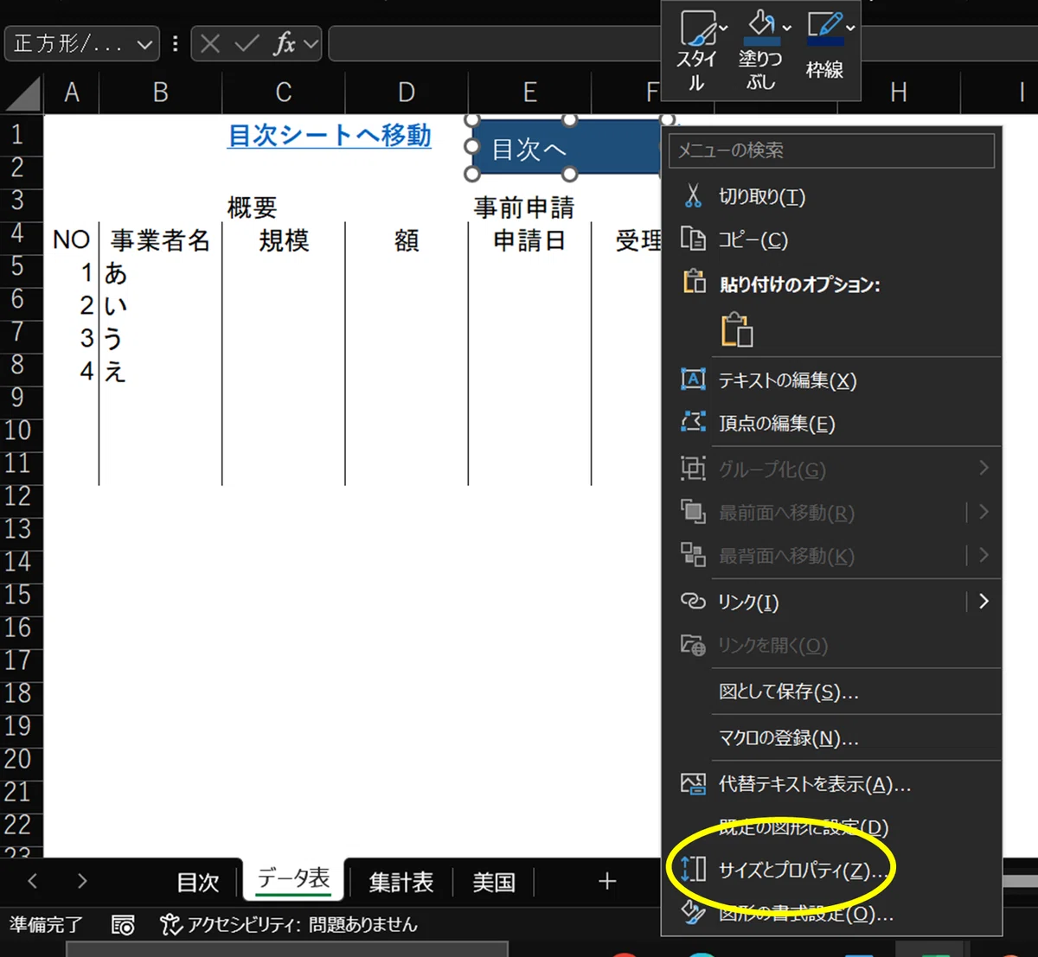This screenshot has width=1038, height=957.
Task: Choose Link (リンク) menu entry
Action: tap(748, 602)
